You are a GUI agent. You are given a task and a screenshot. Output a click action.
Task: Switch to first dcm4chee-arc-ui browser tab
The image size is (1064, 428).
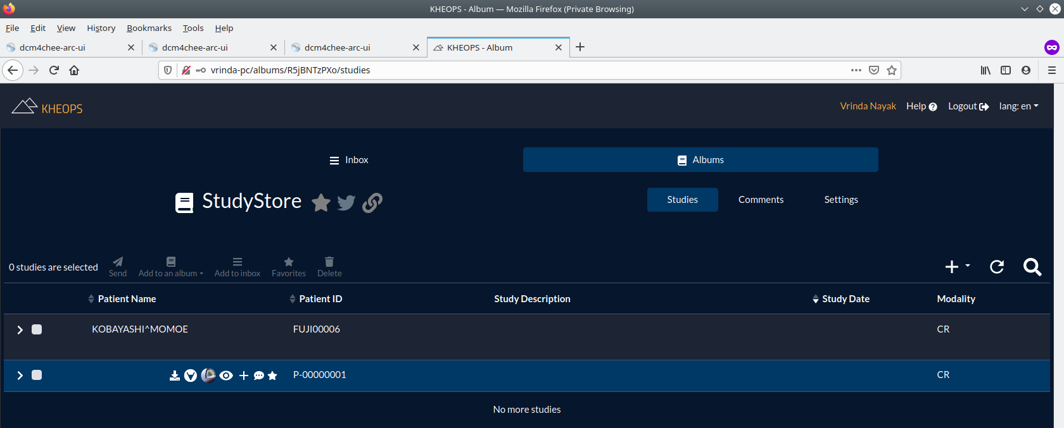point(70,47)
